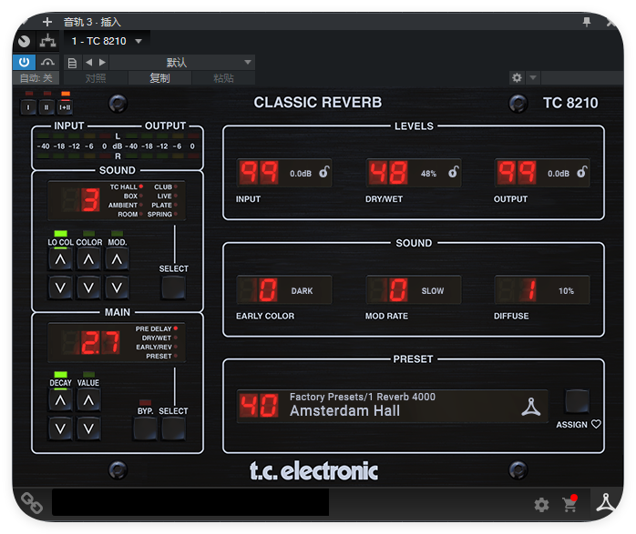Viewport: 636px width, 534px height.
Task: Toggle the OUTPUT level lock icon
Action: pyautogui.click(x=582, y=172)
